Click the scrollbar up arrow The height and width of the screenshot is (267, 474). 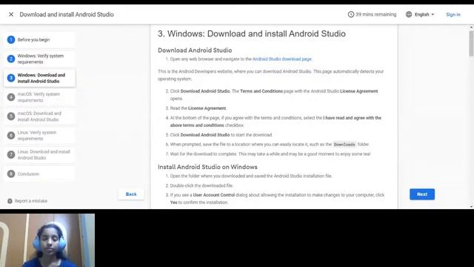(471, 27)
